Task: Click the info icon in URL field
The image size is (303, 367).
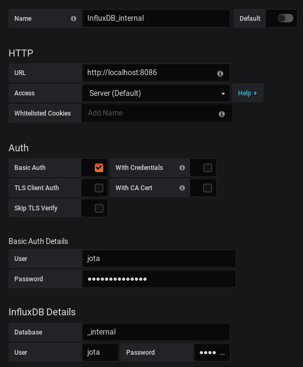Action: 220,74
